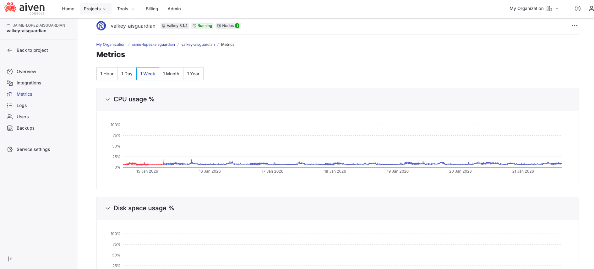The image size is (594, 269).
Task: Click the Backups database icon
Action: 10,128
